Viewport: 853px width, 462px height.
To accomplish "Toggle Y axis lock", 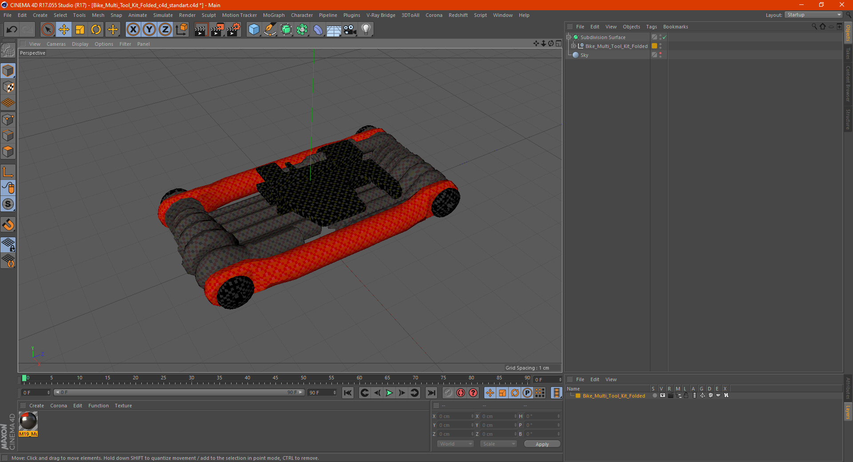I will 149,30.
